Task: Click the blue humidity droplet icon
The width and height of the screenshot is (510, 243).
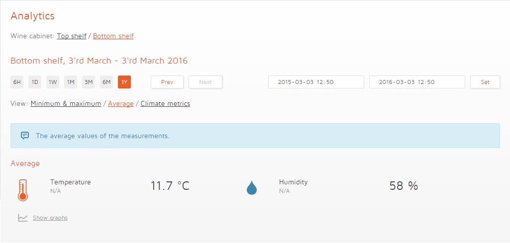Action: point(252,188)
